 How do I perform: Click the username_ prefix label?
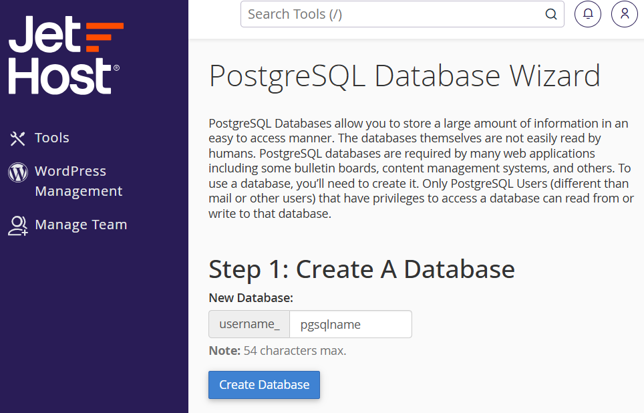click(x=249, y=324)
